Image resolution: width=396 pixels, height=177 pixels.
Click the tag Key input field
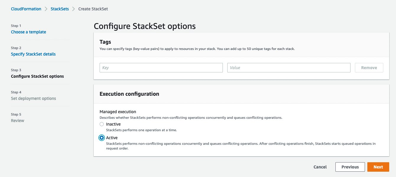point(161,67)
